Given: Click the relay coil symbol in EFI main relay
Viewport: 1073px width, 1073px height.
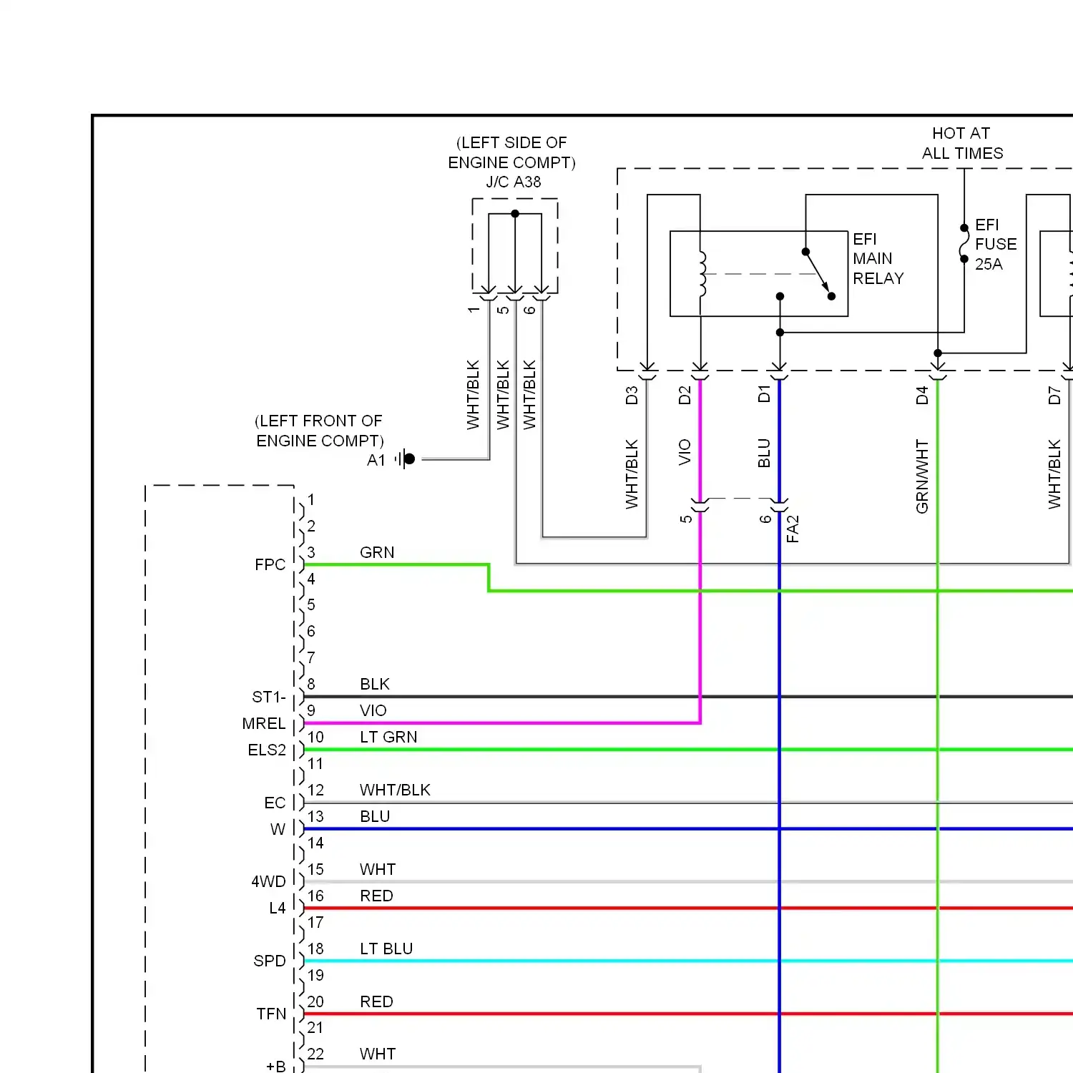Looking at the screenshot, I should pyautogui.click(x=702, y=273).
